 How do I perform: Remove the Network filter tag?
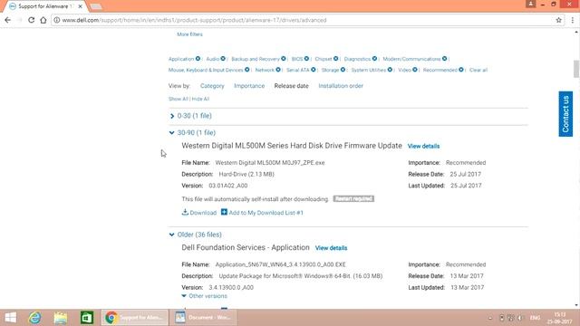tap(278, 70)
